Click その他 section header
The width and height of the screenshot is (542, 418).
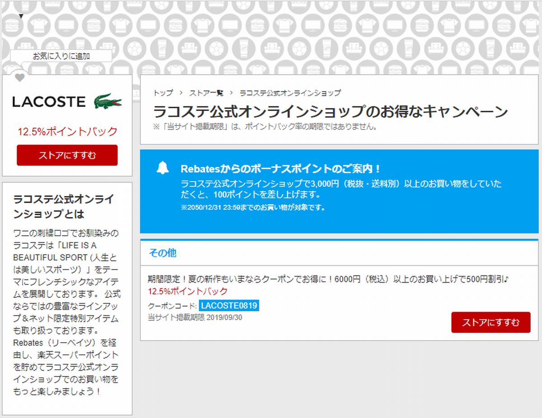(x=163, y=253)
